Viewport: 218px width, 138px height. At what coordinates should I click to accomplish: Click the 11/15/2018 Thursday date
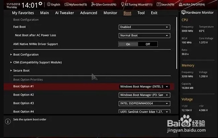click(13, 6)
